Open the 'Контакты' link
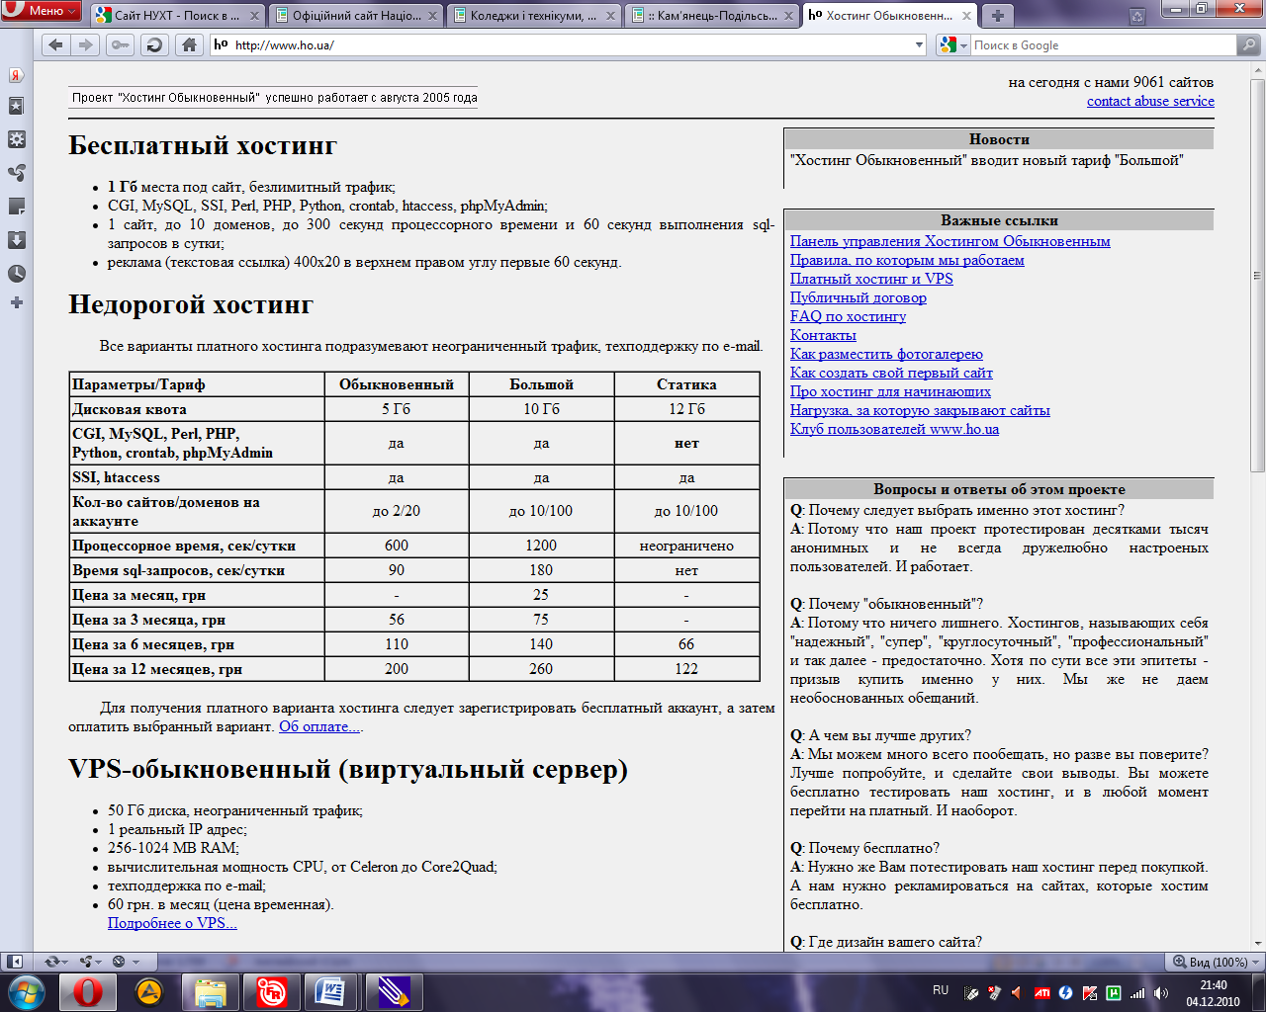 click(x=823, y=335)
